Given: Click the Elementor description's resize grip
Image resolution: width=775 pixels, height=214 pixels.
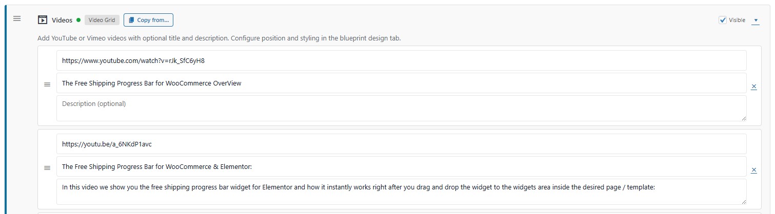Looking at the screenshot, I should [x=743, y=202].
